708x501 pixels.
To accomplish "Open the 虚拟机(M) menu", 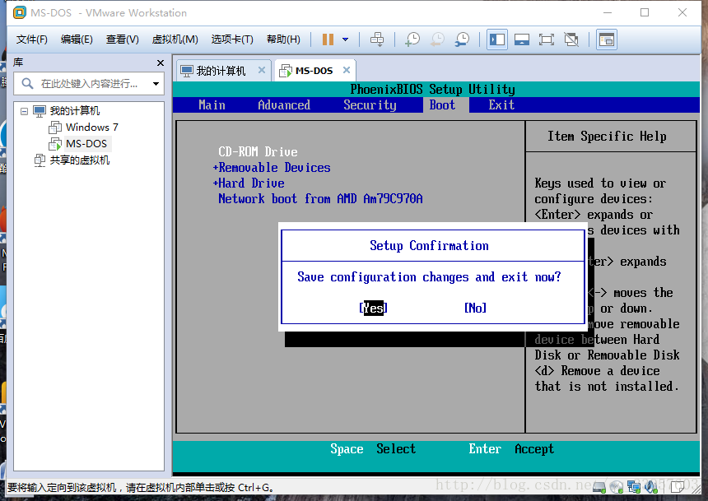I will pos(175,39).
